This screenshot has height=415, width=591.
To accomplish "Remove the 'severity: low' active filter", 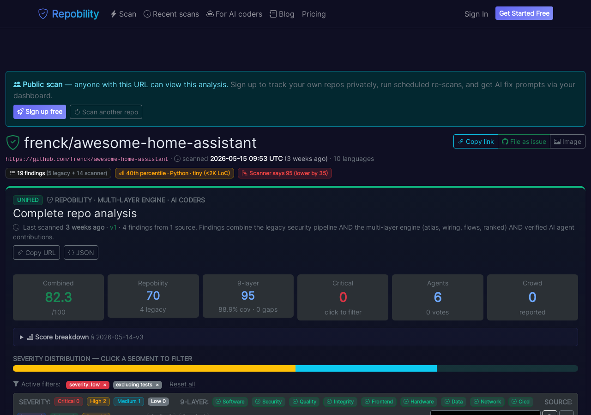I will pos(105,385).
